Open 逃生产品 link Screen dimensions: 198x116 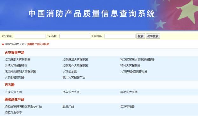(68, 106)
